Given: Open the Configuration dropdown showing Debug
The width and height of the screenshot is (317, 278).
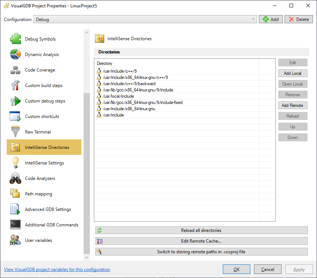Looking at the screenshot, I should click(x=145, y=19).
